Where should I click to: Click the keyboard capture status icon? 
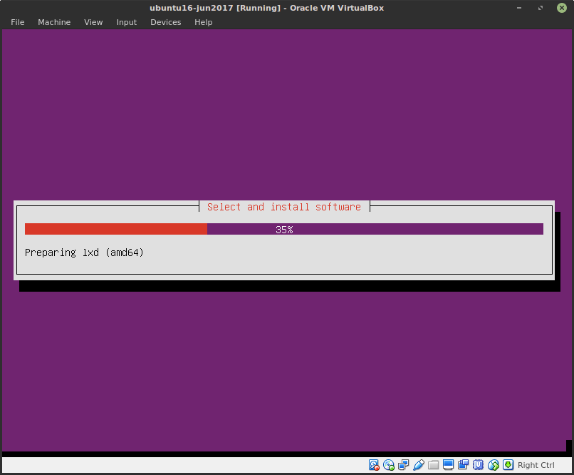click(x=508, y=464)
